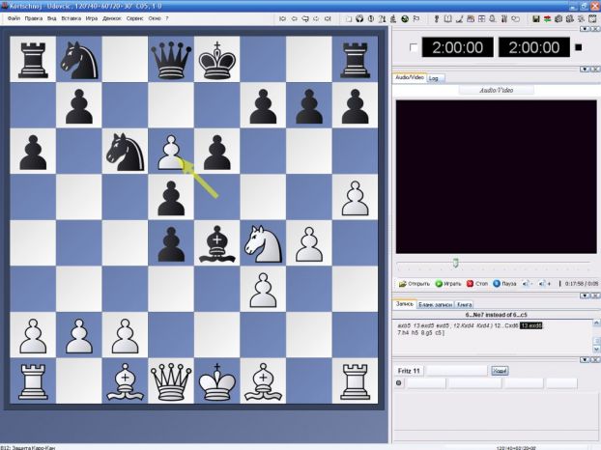The image size is (601, 450).
Task: Jump to start of game arrow
Action: coord(282,18)
